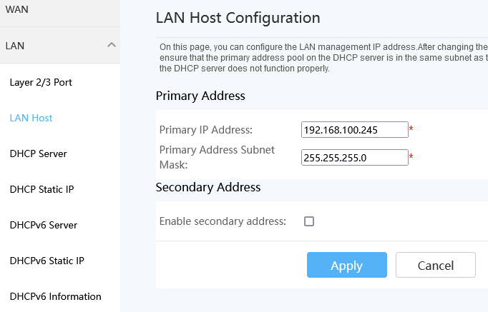Focus the Primary Address Subnet Mask field
488x312 pixels.
(354, 158)
